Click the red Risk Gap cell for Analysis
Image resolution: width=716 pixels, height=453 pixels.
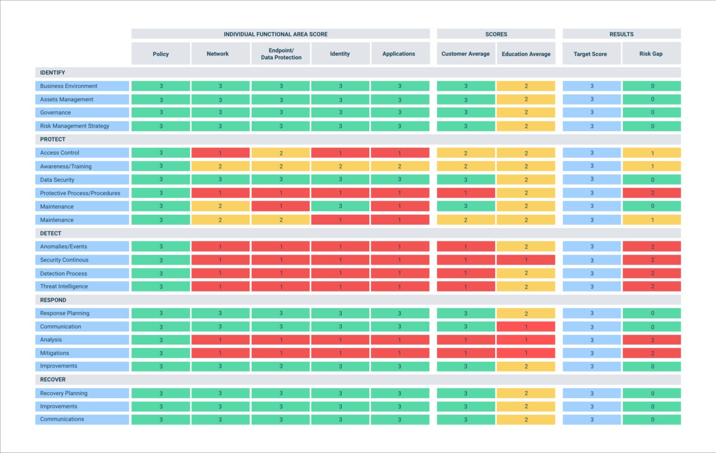(652, 339)
